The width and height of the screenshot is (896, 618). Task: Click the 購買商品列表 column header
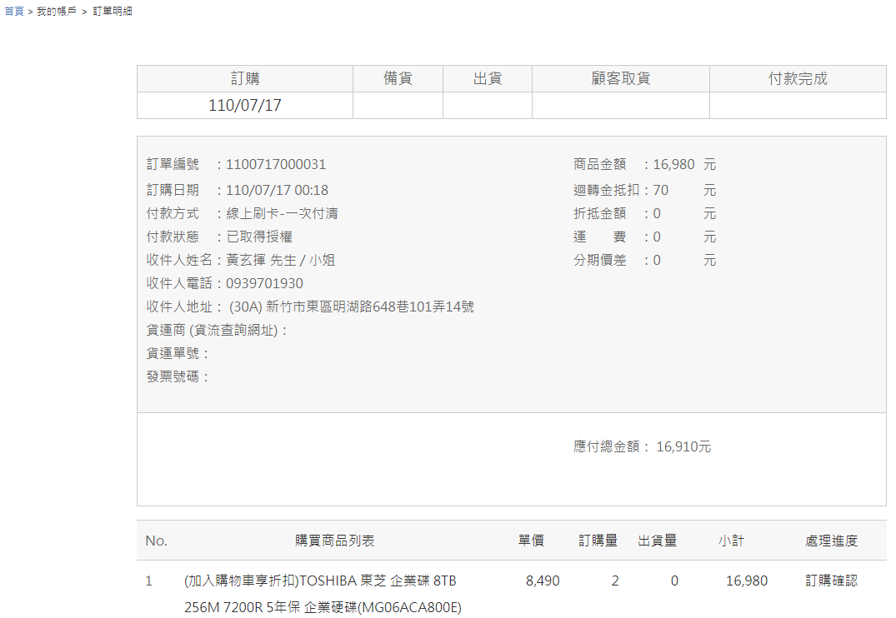pos(335,541)
